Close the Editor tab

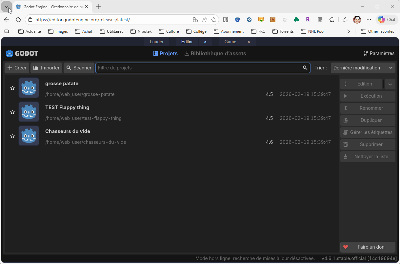[205, 42]
